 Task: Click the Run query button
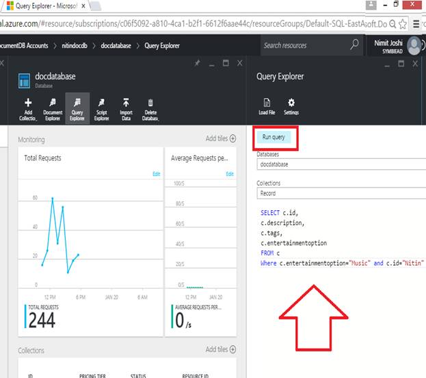tap(274, 137)
